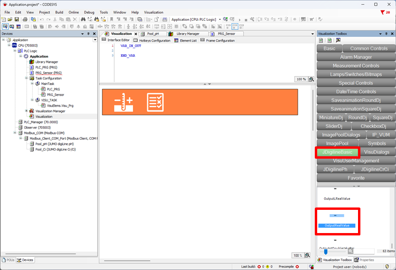This screenshot has width=396, height=270.
Task: Open the Online menu
Action: tap(74, 12)
